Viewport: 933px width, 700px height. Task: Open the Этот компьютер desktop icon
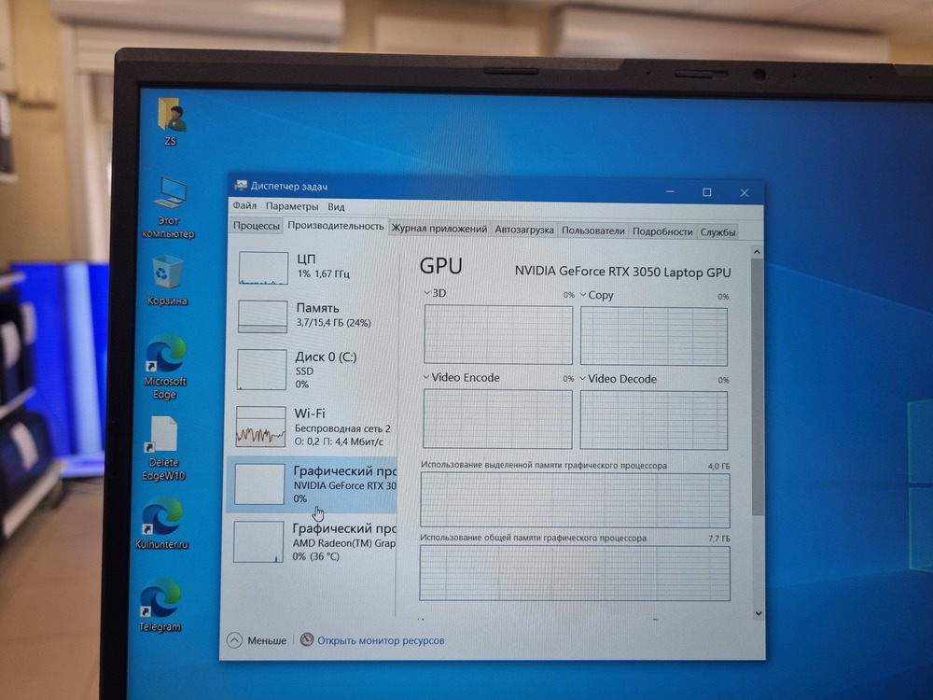tap(169, 207)
